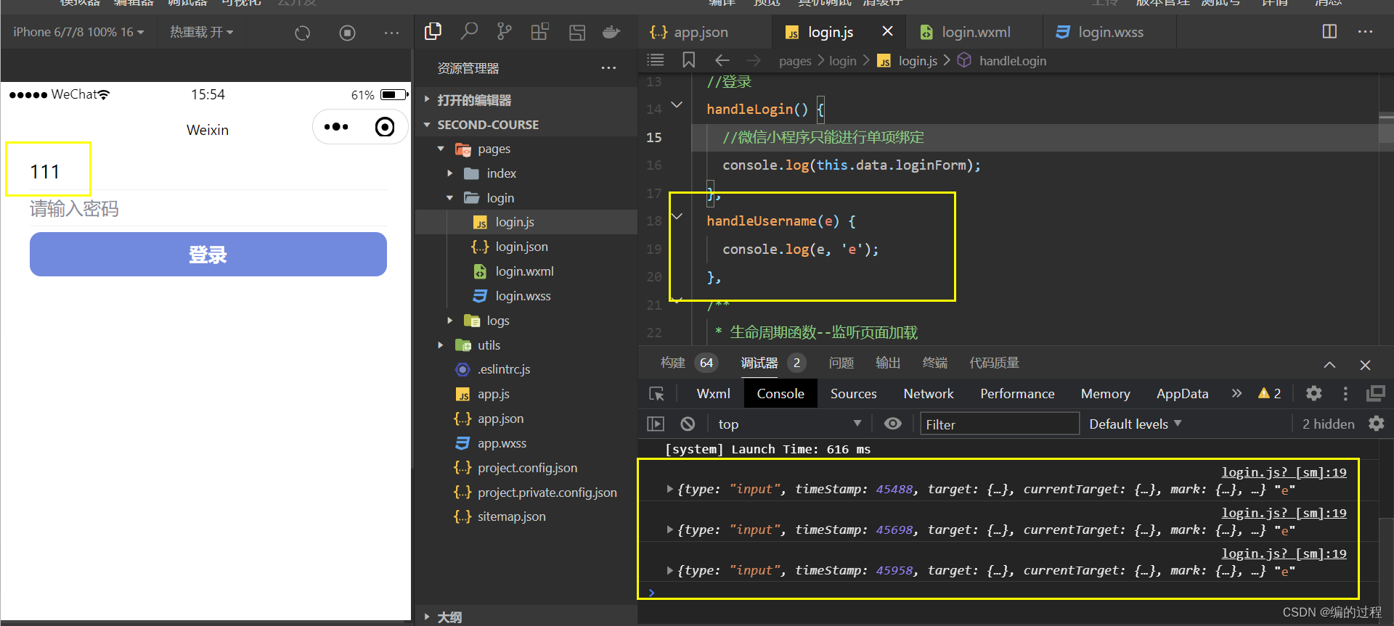This screenshot has width=1394, height=626.
Task: Open project.config.json in file tree
Action: pos(526,468)
